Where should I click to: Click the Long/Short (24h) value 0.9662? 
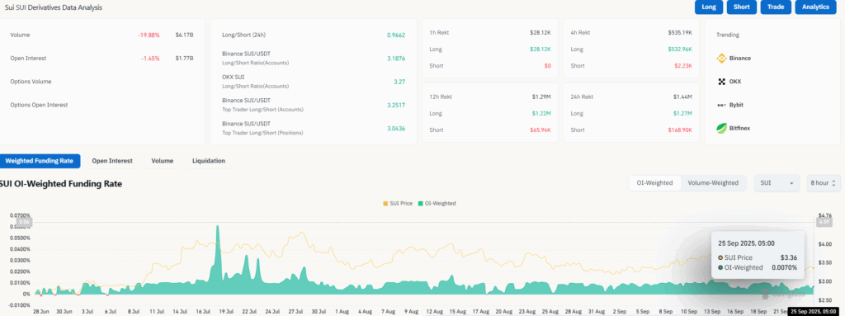[395, 35]
